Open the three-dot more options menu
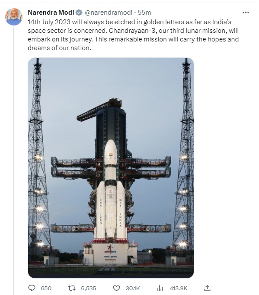Screen dimensions: 259x295 [x=246, y=13]
